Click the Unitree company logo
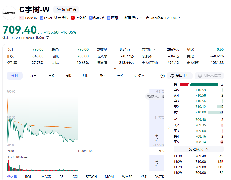Screen dimensions: 231x180 pos(9,13)
